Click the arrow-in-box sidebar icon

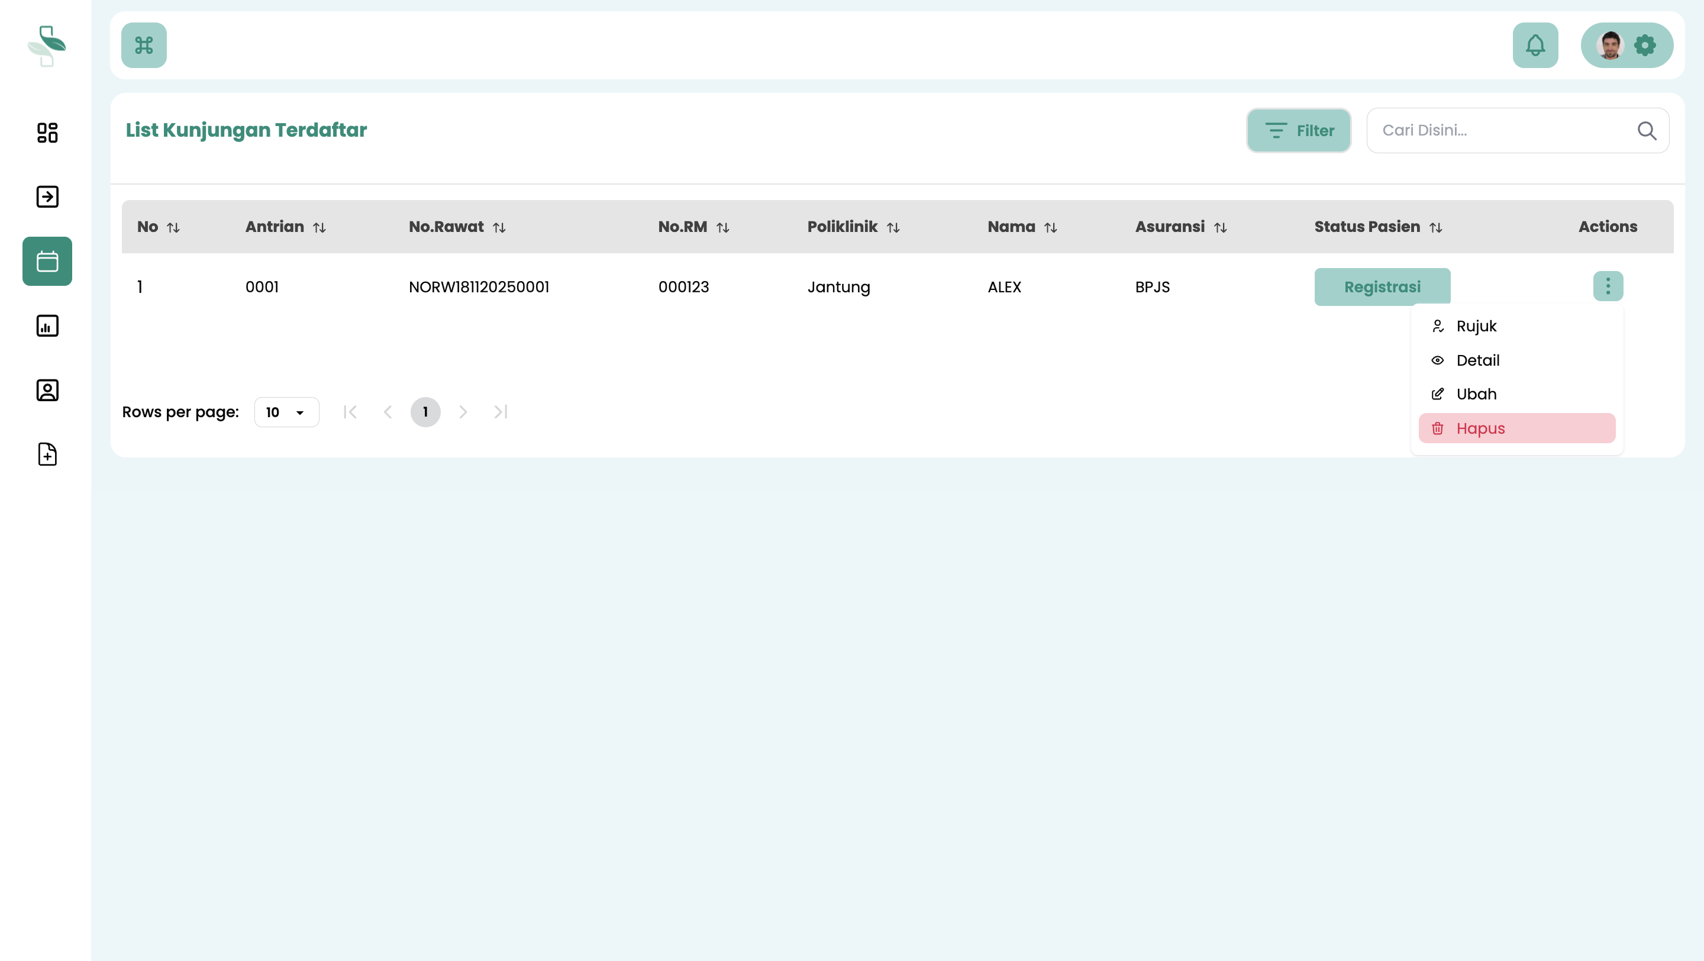(x=47, y=196)
